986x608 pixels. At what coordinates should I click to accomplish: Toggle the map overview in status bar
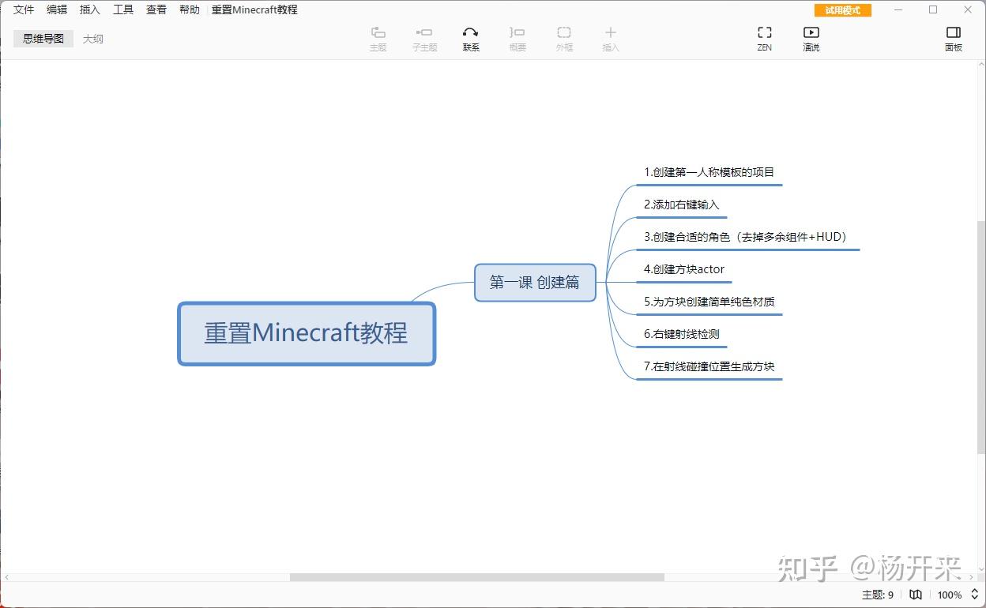[x=915, y=595]
